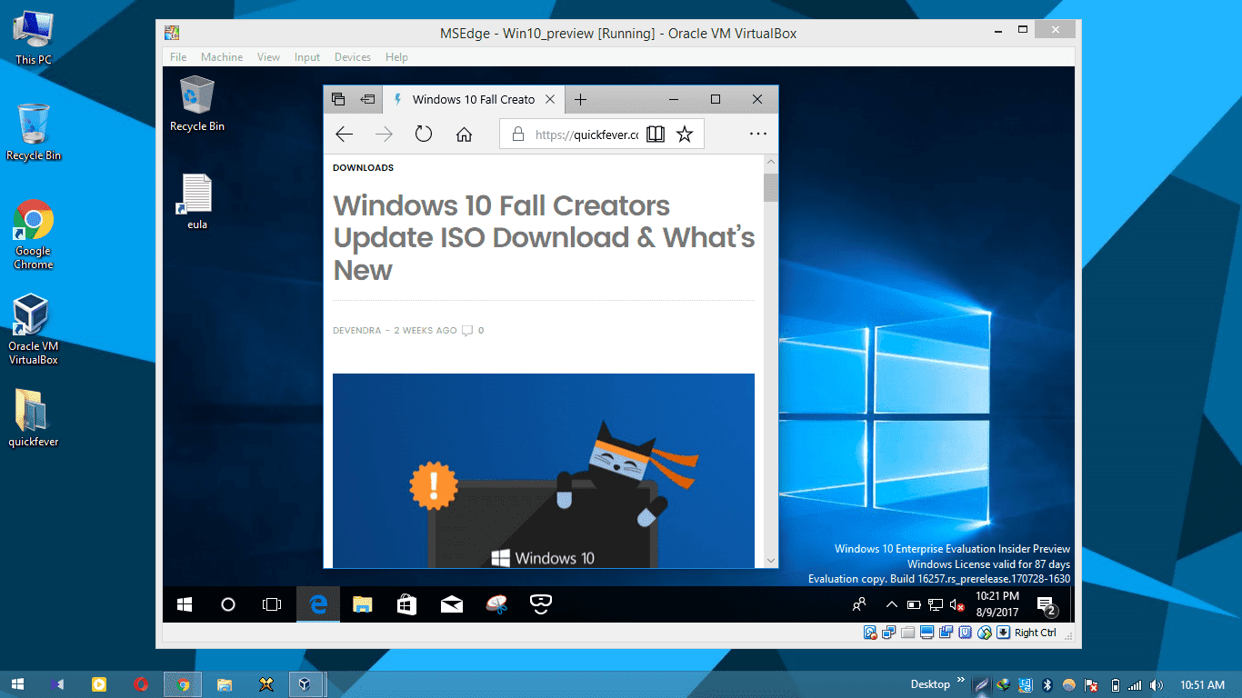Open Cortana circle in guest taskbar

tap(228, 604)
